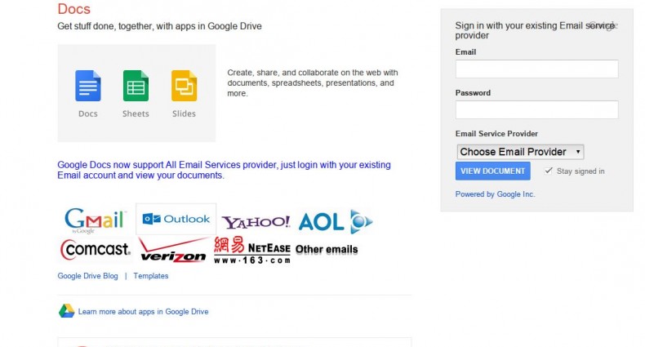
Task: Click the Comcast logo
Action: tap(96, 248)
